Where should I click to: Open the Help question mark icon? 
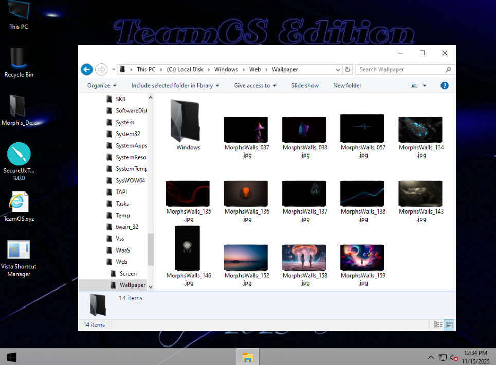click(445, 86)
